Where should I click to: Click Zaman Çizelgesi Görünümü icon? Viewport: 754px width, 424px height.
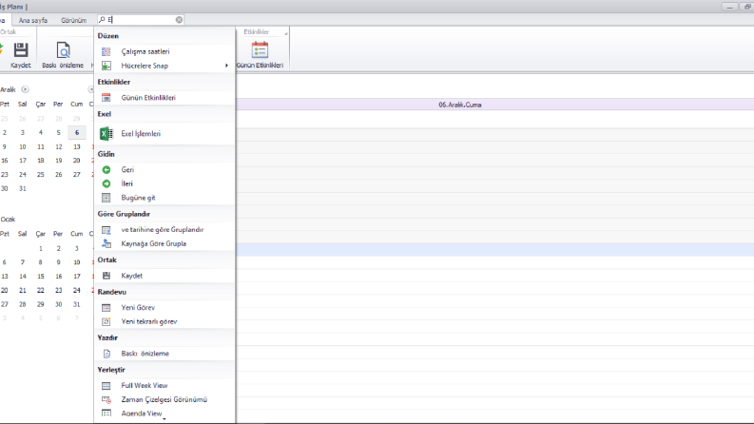[106, 399]
